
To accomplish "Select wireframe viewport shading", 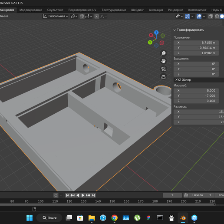I will click(x=217, y=16).
